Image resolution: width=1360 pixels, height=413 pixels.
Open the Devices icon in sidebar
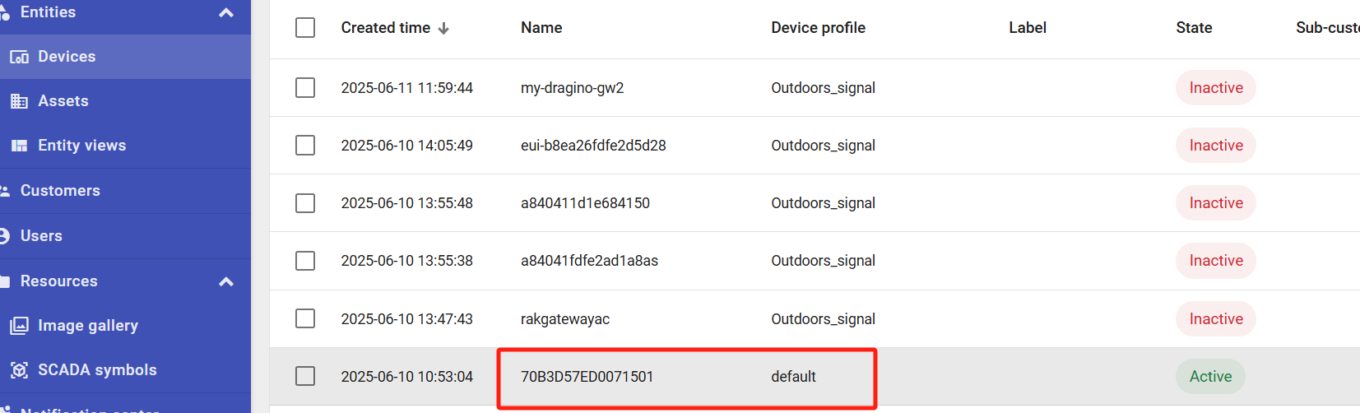tap(19, 57)
